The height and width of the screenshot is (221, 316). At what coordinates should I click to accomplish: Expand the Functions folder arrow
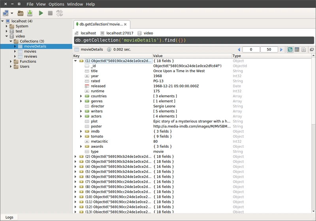(x=11, y=61)
